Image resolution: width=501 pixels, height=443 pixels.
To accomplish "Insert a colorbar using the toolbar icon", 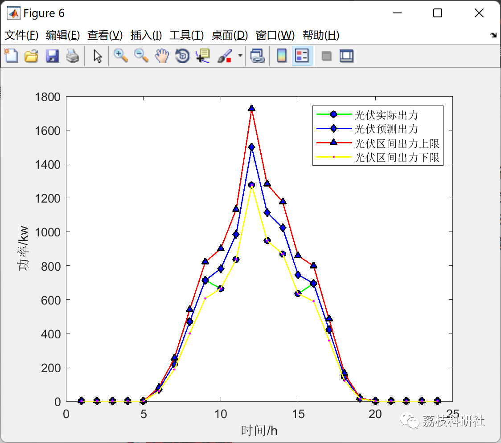I will [x=282, y=56].
